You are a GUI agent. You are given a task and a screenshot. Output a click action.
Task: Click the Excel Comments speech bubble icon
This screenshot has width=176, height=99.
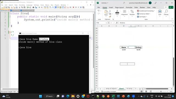pyautogui.click(x=166, y=7)
